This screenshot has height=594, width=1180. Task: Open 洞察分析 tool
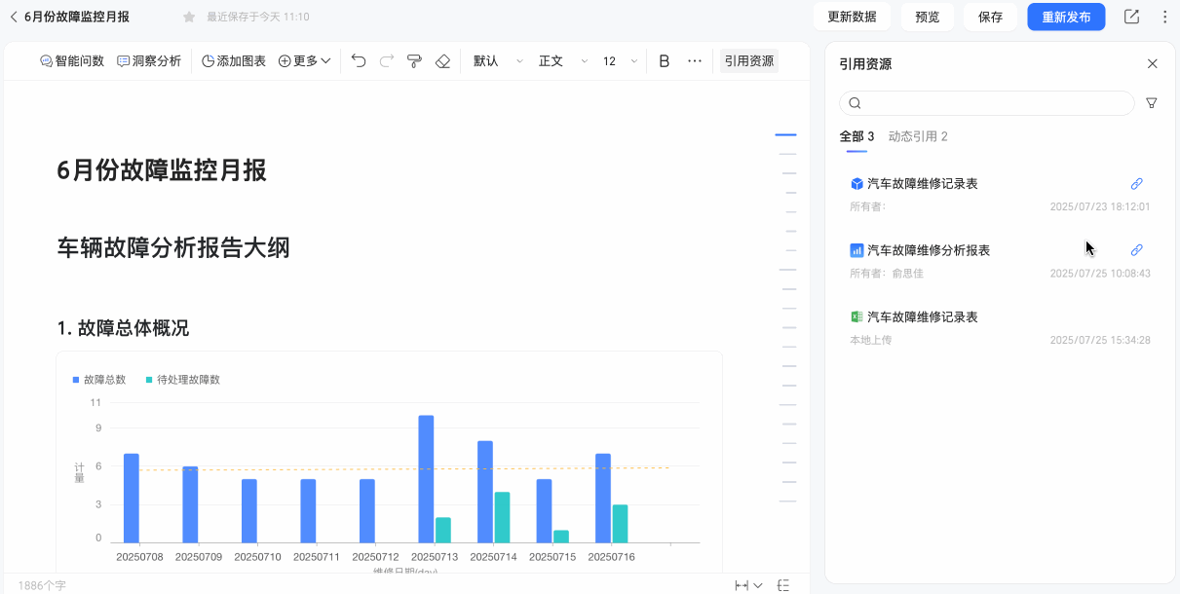[x=149, y=60]
